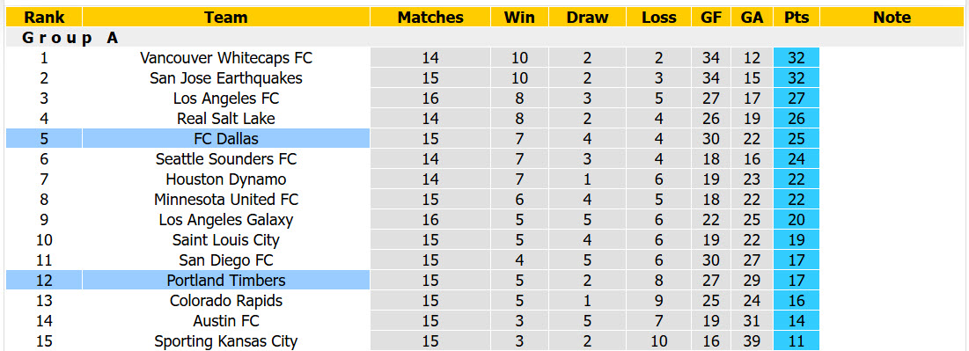Click the Pts column header

coord(796,18)
